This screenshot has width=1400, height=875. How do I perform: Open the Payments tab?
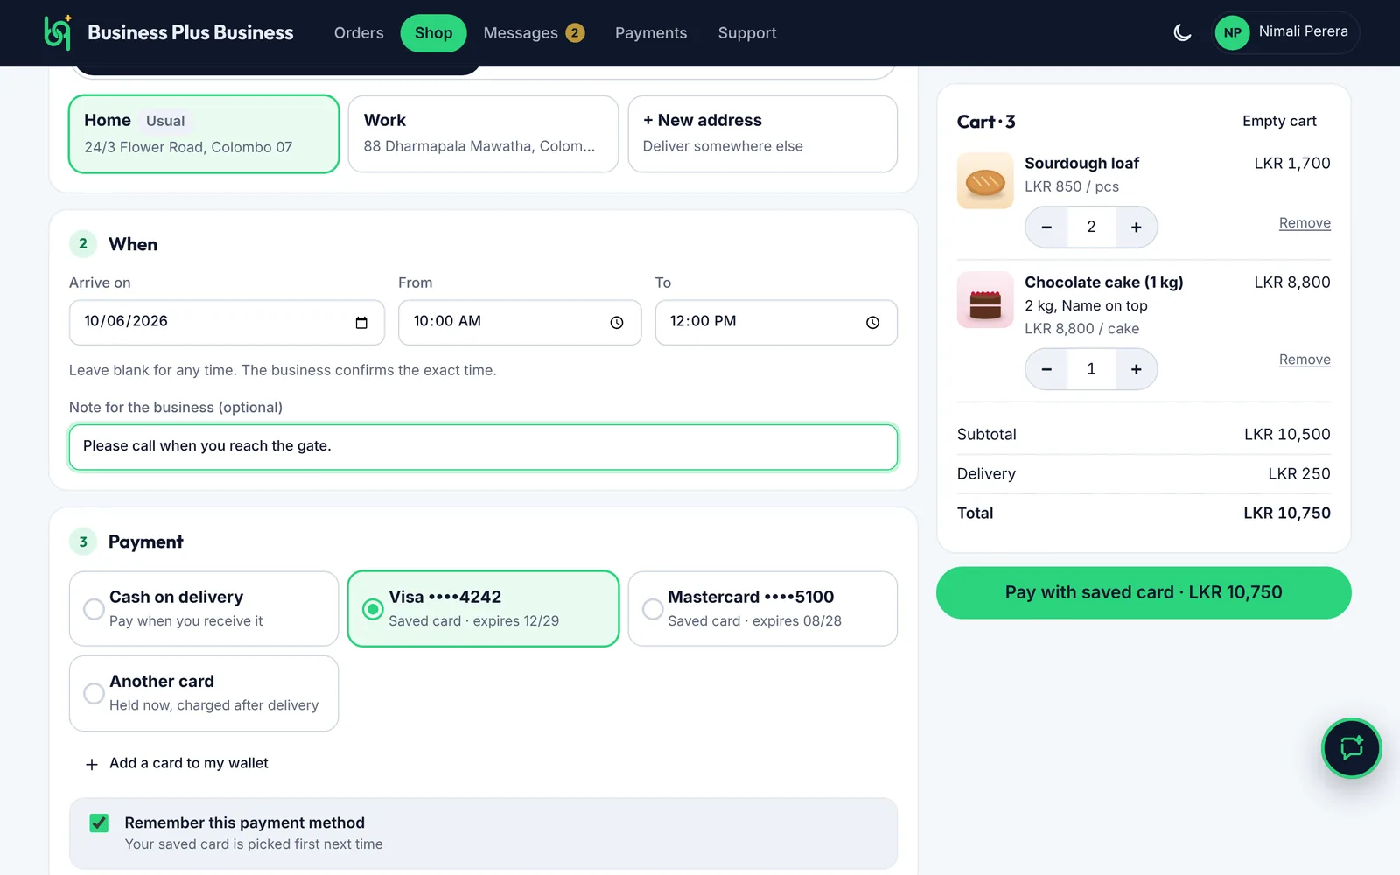point(651,33)
